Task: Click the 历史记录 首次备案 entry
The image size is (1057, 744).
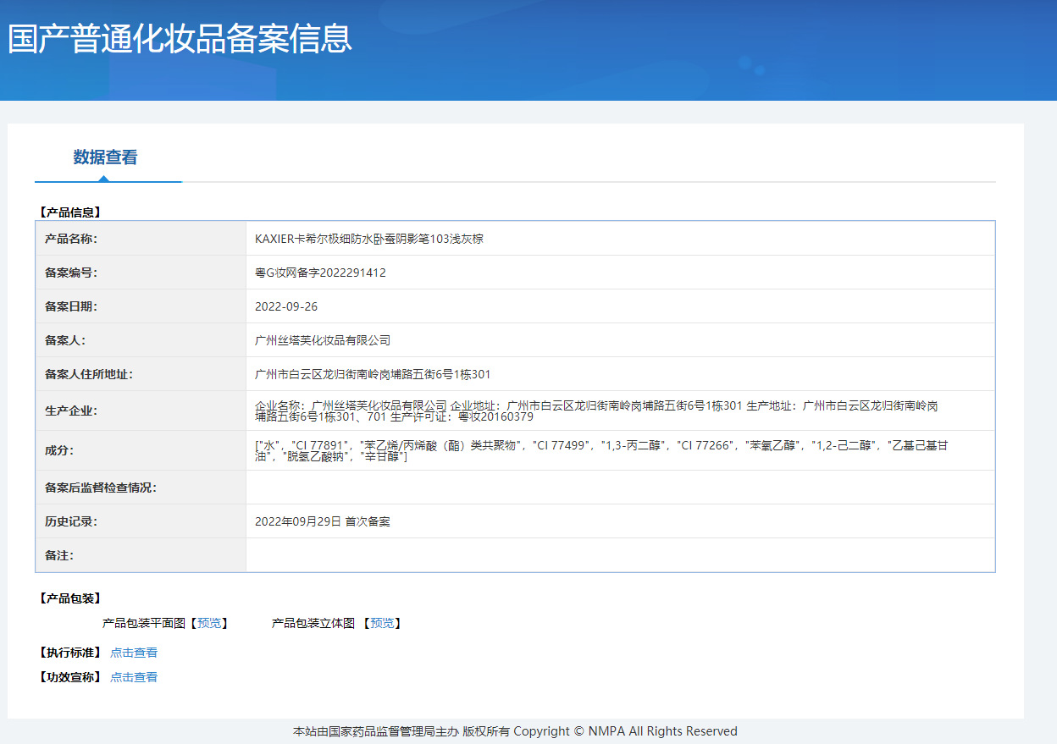Action: [x=322, y=521]
